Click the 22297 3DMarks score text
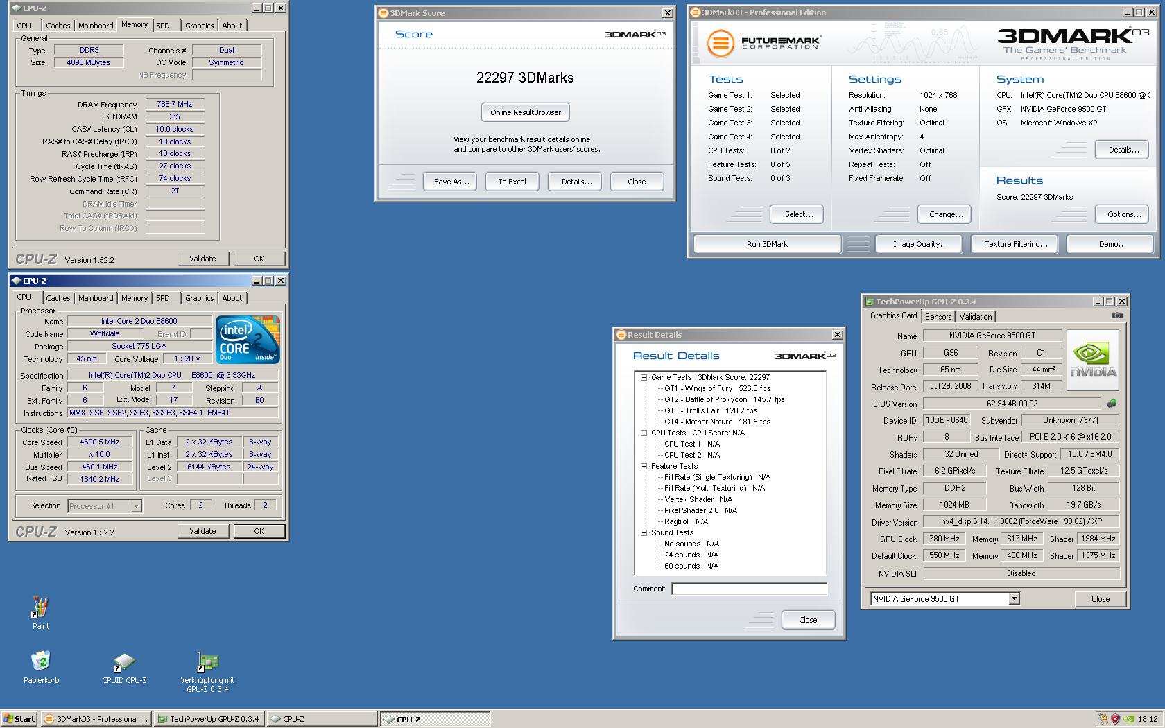The height and width of the screenshot is (728, 1165). [x=525, y=78]
